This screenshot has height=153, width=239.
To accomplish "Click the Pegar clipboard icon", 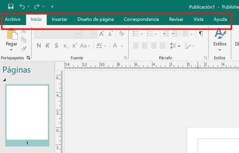I will click(x=12, y=35).
